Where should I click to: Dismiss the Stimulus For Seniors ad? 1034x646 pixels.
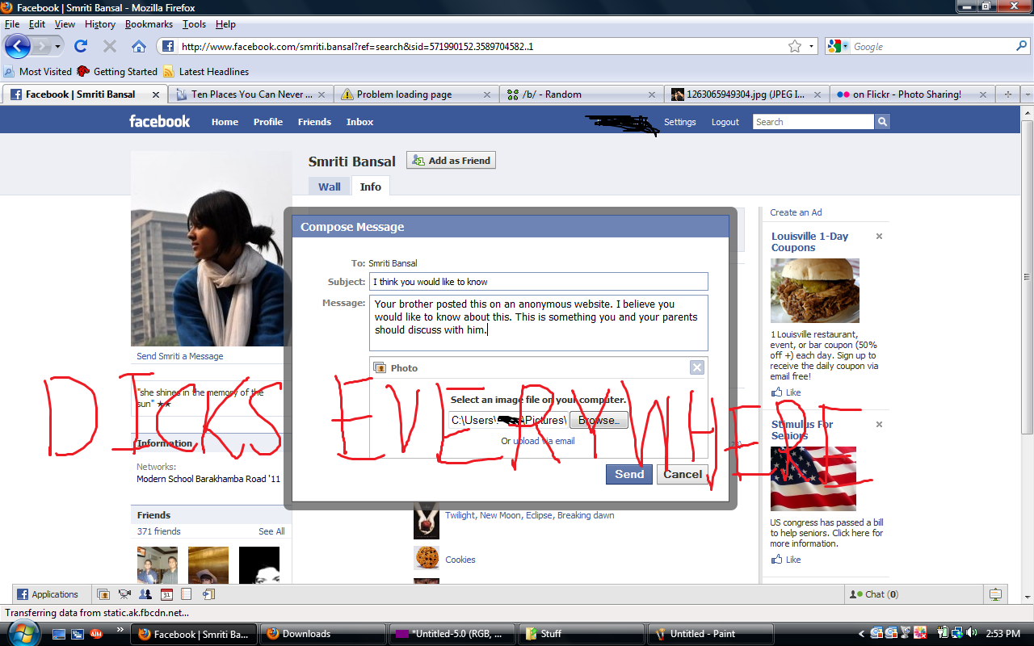pyautogui.click(x=880, y=425)
